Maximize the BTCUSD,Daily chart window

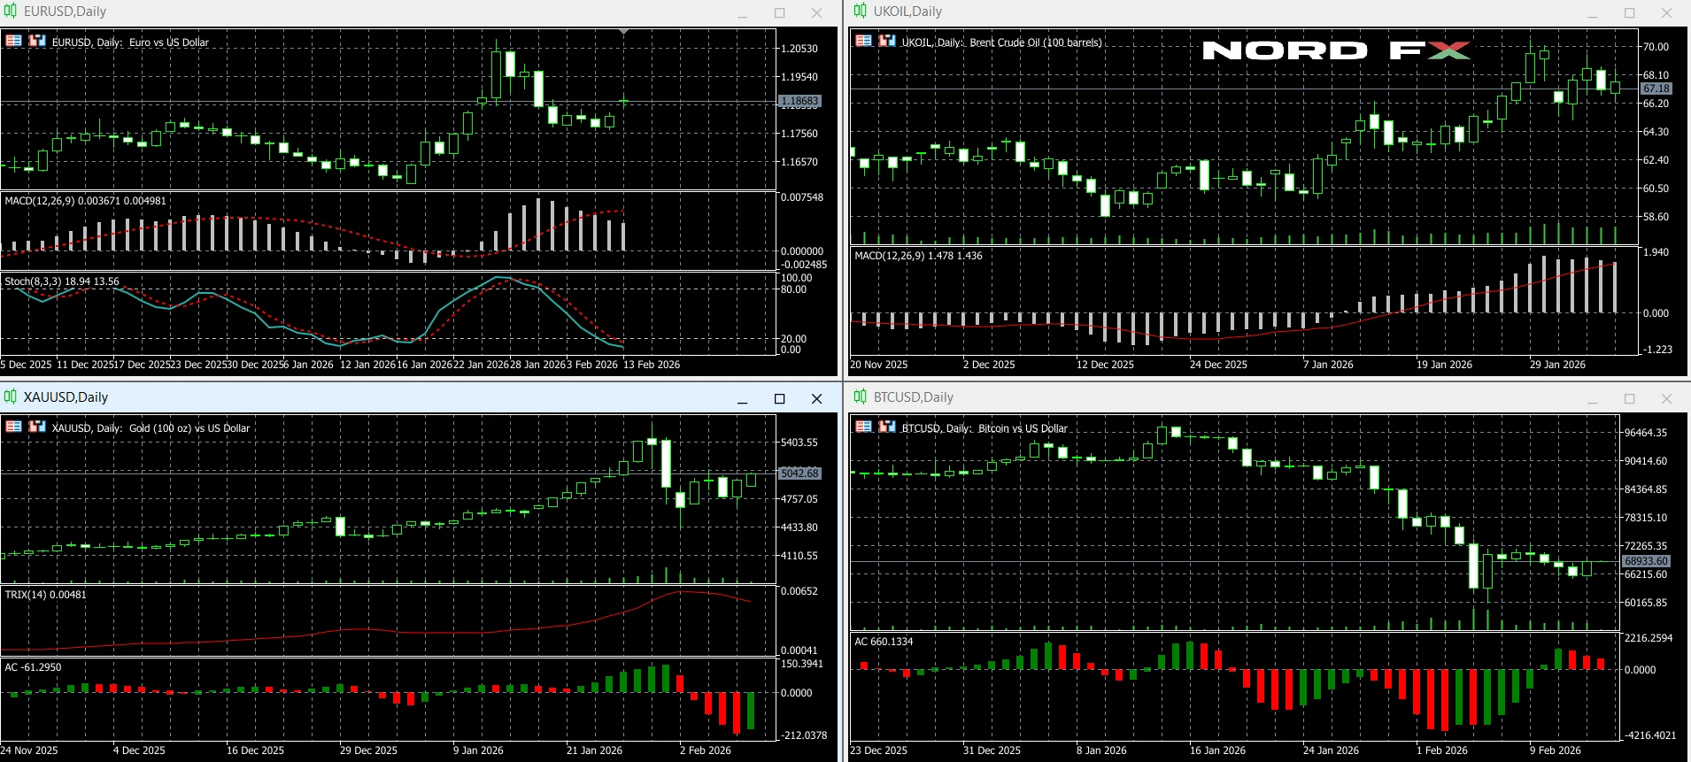1630,398
